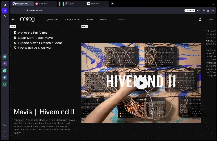Image resolution: width=217 pixels, height=141 pixels.
Task: Go forward using browser forward arrow
Action: (x=17, y=11)
